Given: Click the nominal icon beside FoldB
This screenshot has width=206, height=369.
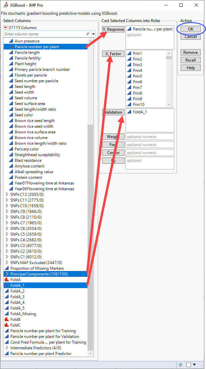Looking at the screenshot, I should [7, 320].
